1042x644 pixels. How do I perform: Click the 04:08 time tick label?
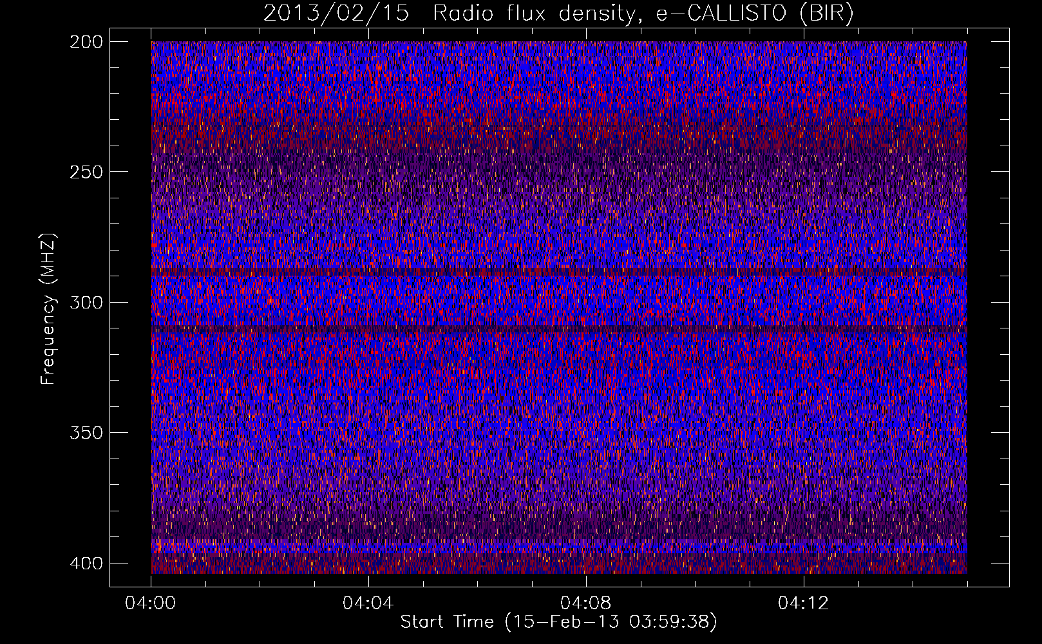[585, 603]
